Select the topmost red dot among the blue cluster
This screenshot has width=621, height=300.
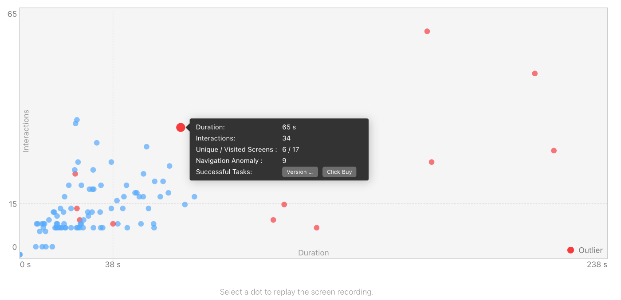75,174
